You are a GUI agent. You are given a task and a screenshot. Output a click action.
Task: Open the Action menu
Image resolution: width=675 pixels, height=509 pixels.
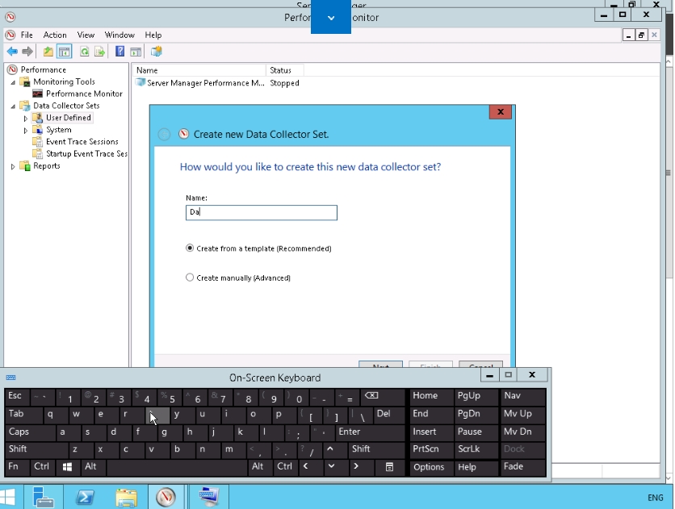(55, 35)
